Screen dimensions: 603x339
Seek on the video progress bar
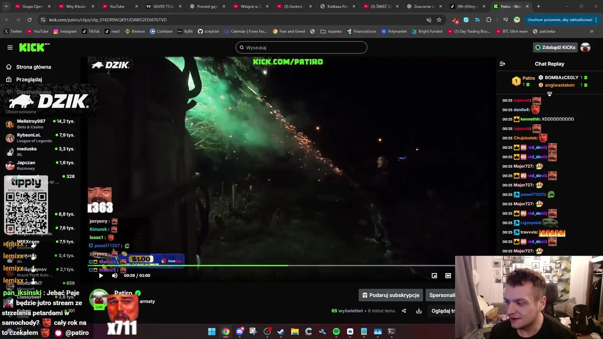[271, 266]
